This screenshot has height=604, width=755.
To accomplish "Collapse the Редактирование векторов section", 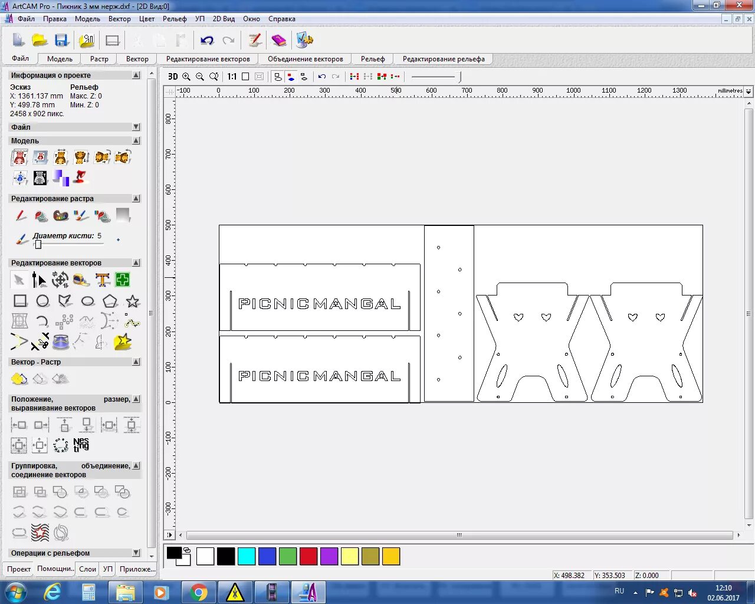I will click(x=136, y=262).
